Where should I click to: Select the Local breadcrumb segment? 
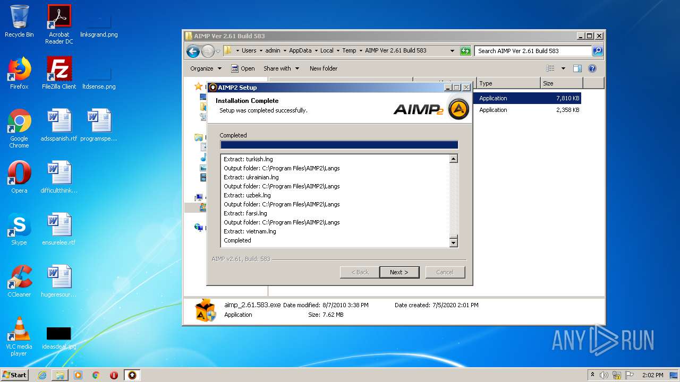[327, 51]
